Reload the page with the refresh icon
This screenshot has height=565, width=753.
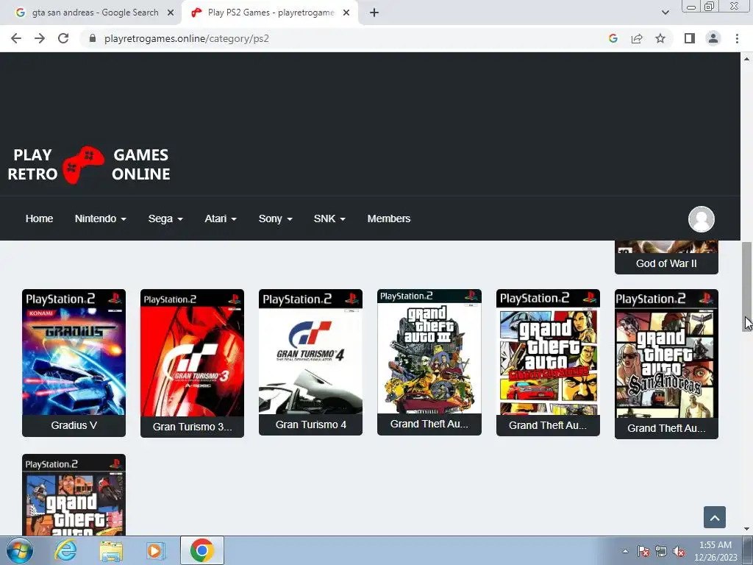[x=63, y=38]
